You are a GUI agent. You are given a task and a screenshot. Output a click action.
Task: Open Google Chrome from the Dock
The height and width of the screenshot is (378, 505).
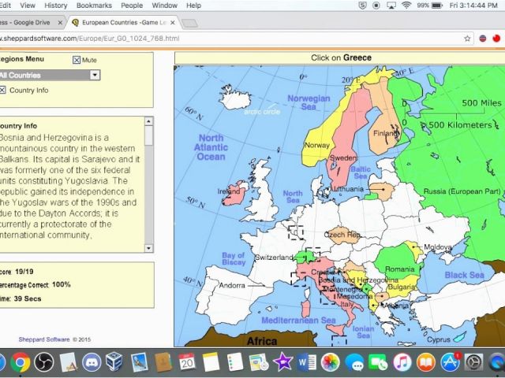pos(21,362)
